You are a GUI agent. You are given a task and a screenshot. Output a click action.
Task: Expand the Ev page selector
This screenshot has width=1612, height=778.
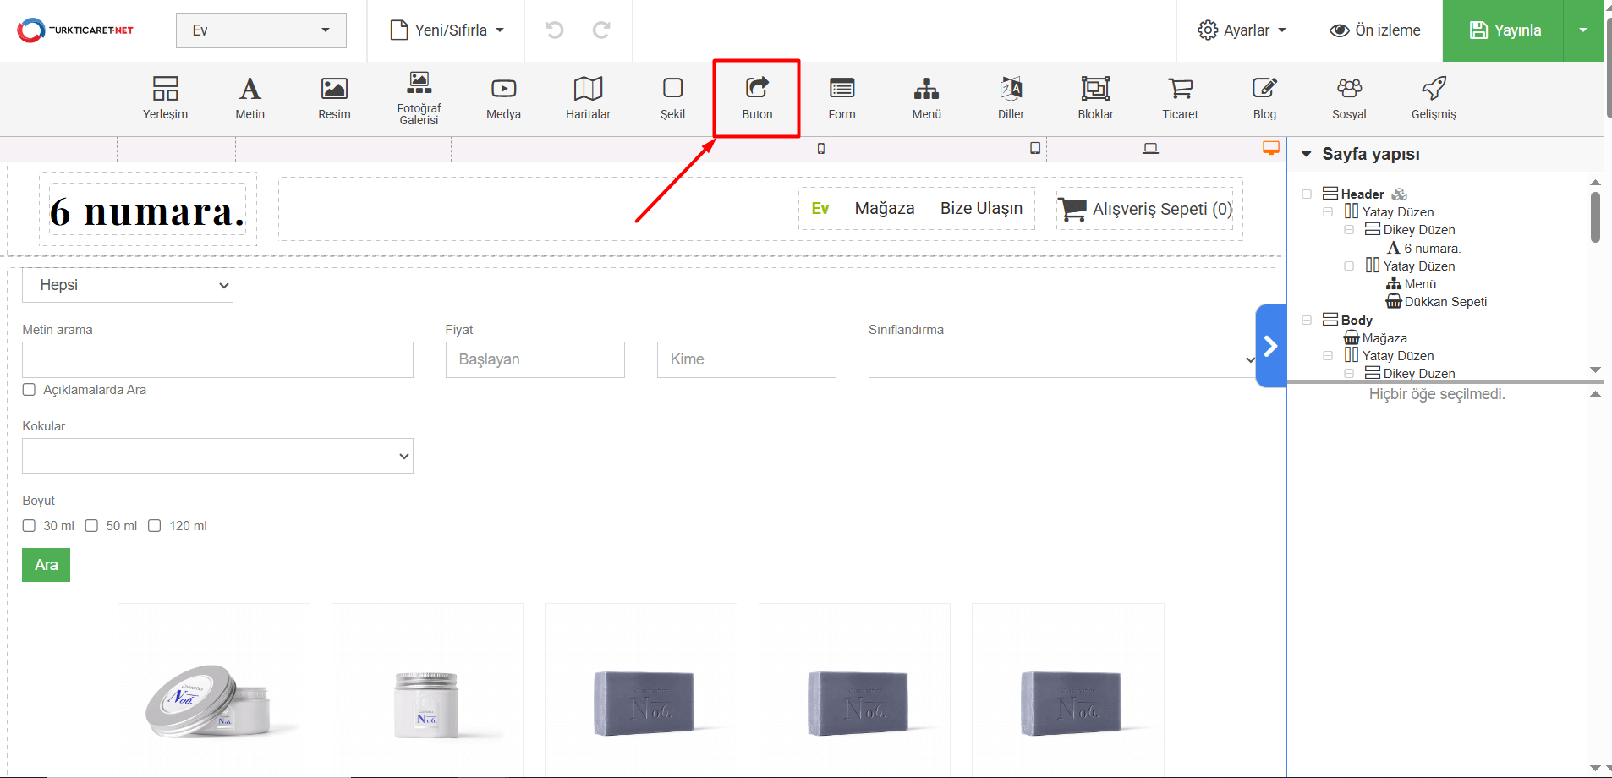pos(260,30)
